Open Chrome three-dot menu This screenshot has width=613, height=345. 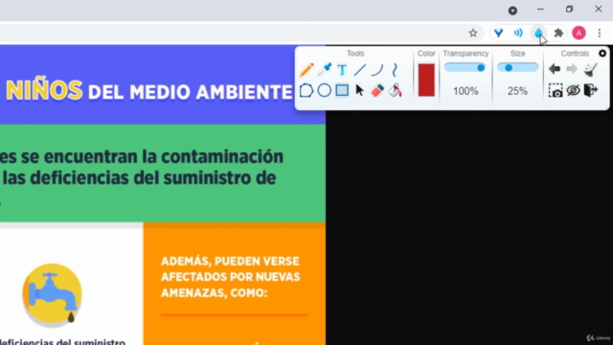pos(600,34)
